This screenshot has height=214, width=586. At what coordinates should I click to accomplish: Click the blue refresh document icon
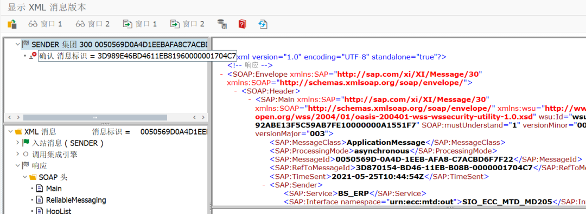(x=263, y=24)
